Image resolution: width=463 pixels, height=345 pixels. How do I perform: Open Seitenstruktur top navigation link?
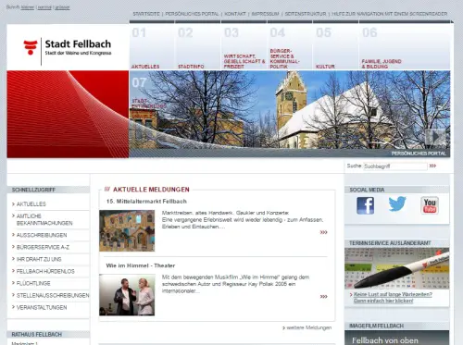tap(306, 14)
